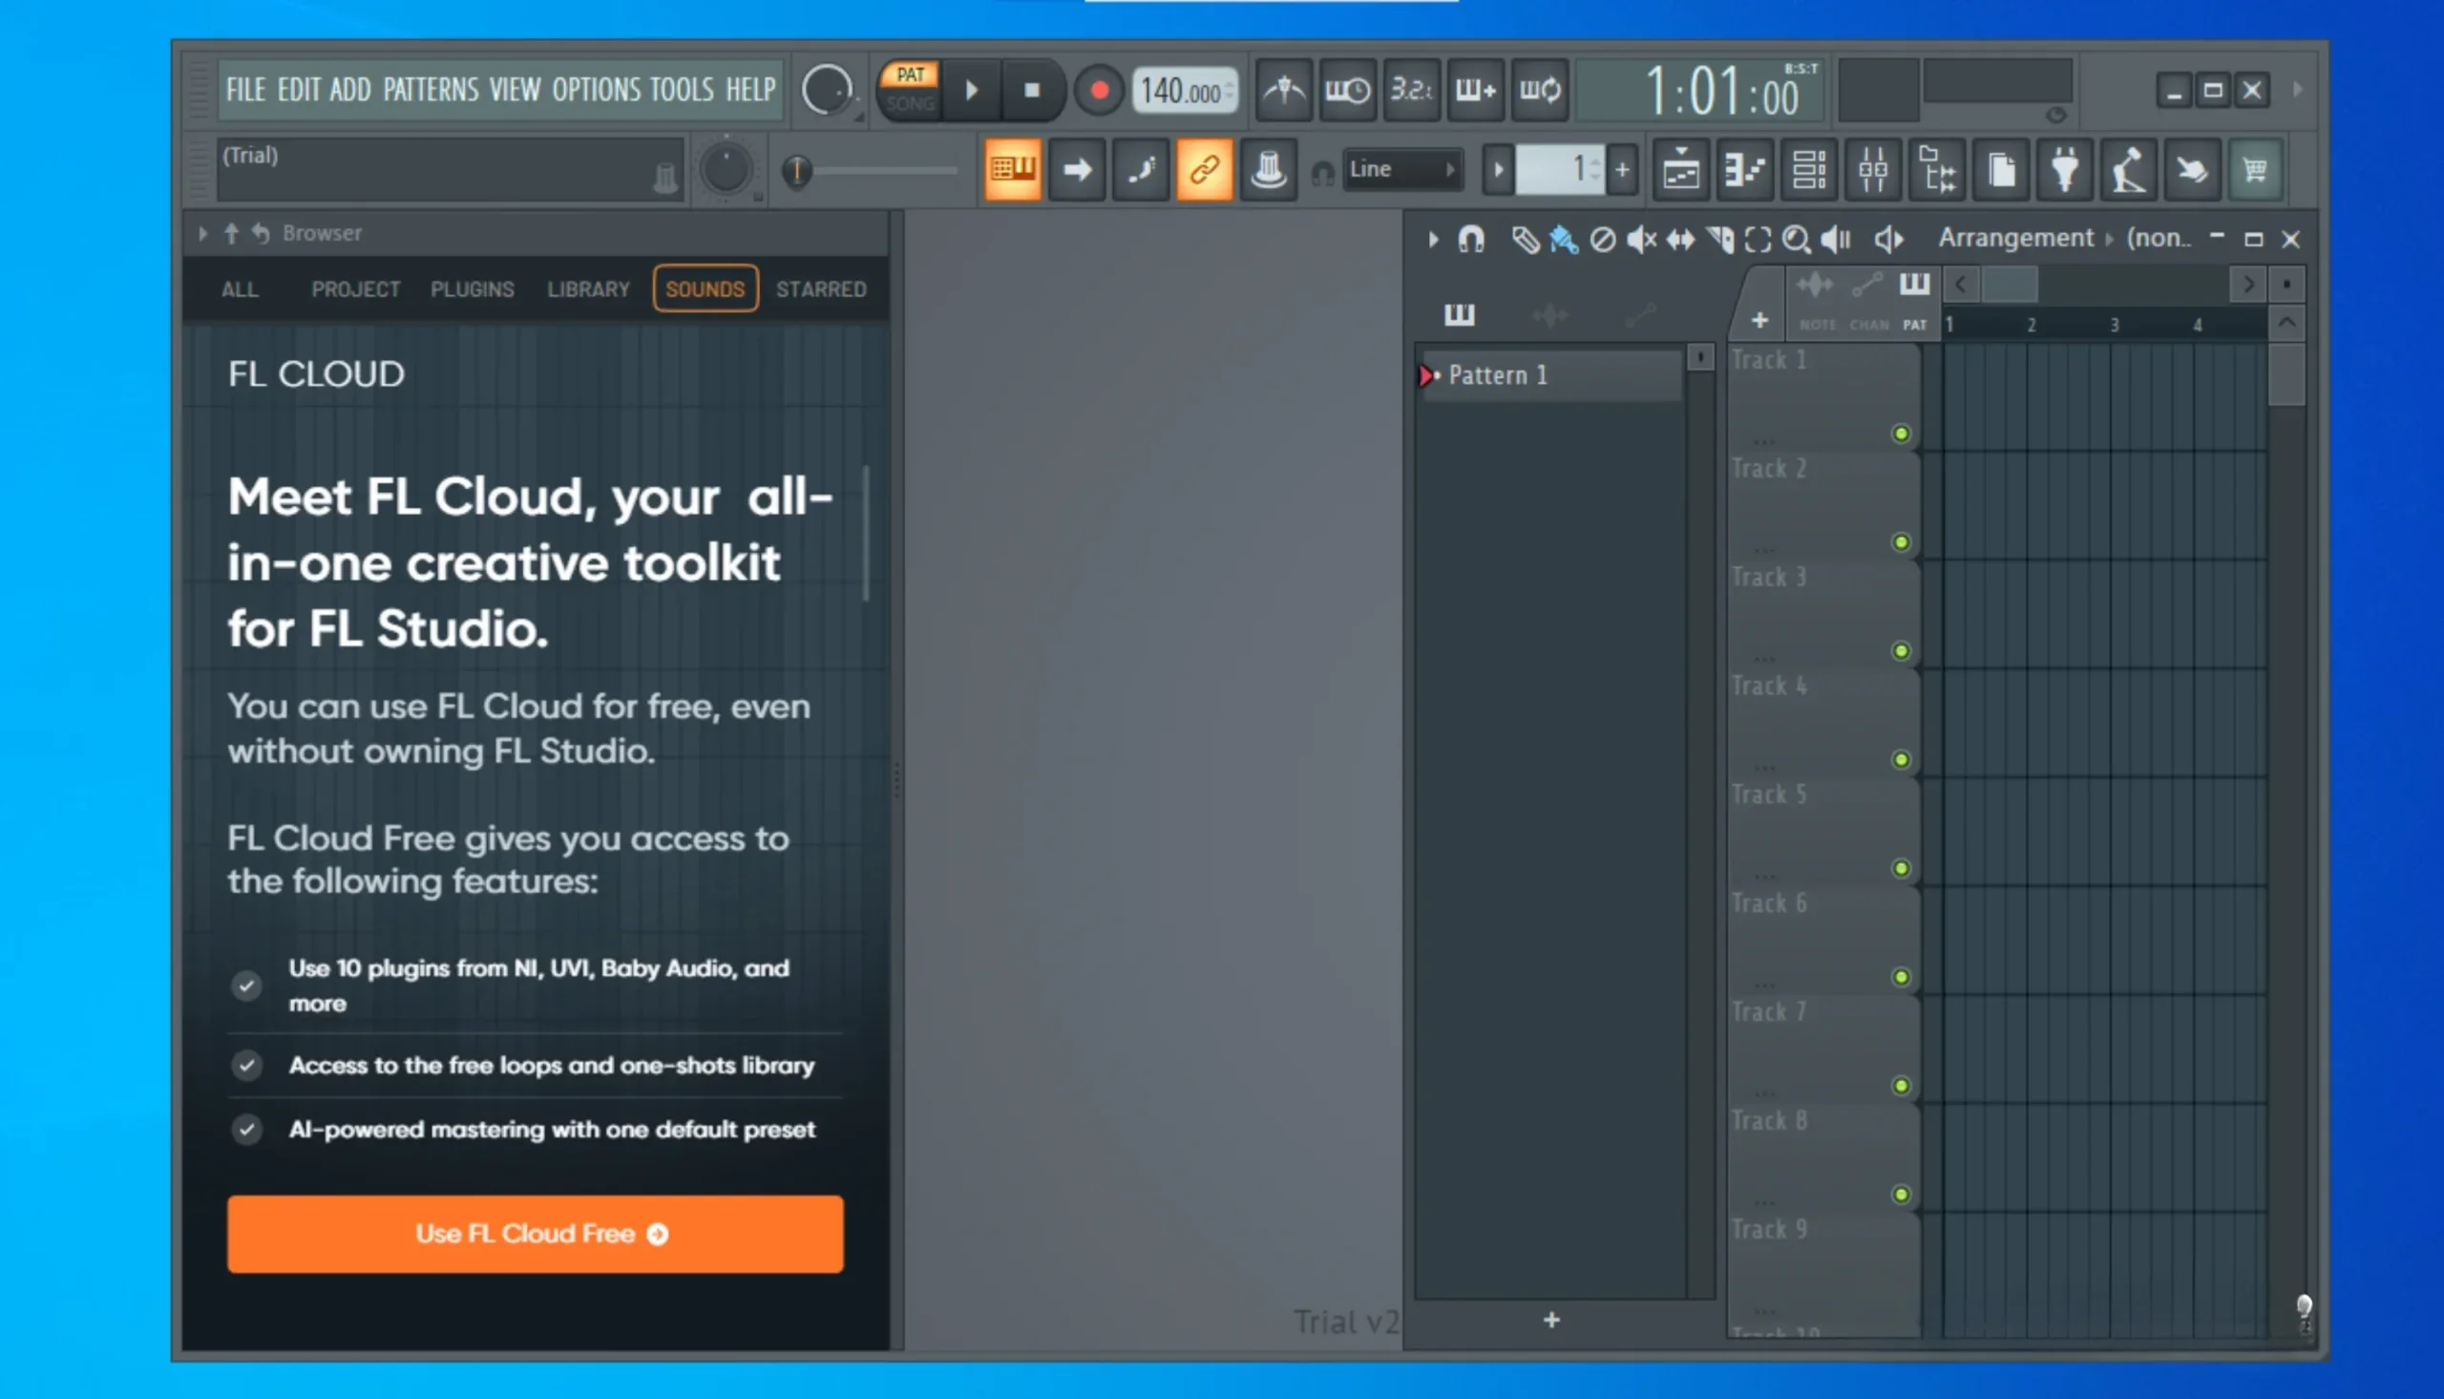This screenshot has height=1399, width=2444.
Task: Click Play in the transport
Action: tap(971, 91)
